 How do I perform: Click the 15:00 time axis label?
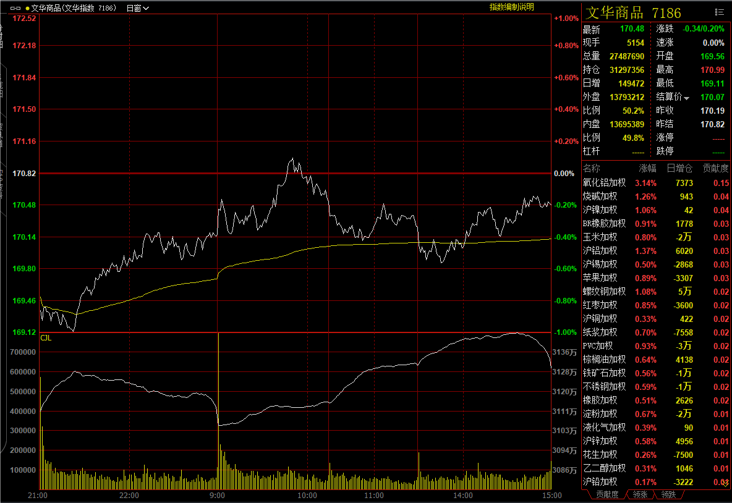552,496
